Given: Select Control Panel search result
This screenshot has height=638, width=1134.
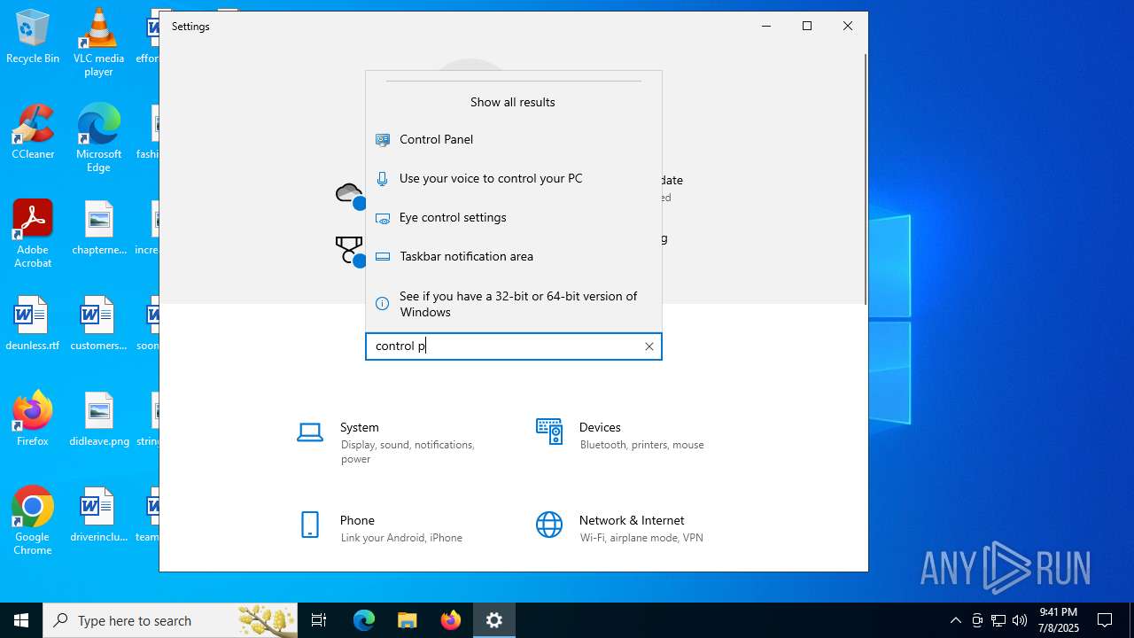Looking at the screenshot, I should coord(436,139).
